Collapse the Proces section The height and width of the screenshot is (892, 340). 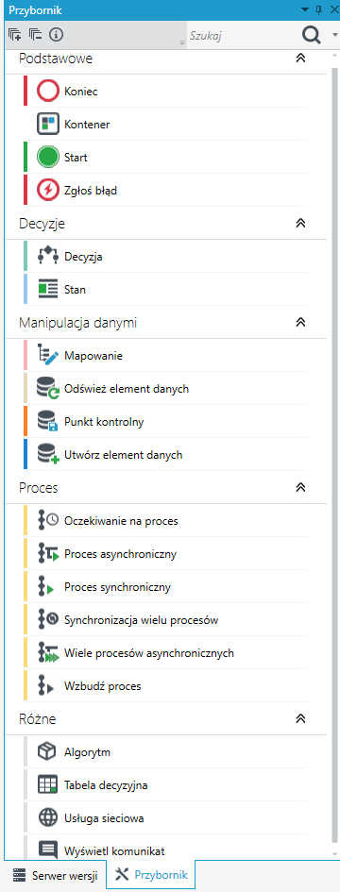click(300, 487)
